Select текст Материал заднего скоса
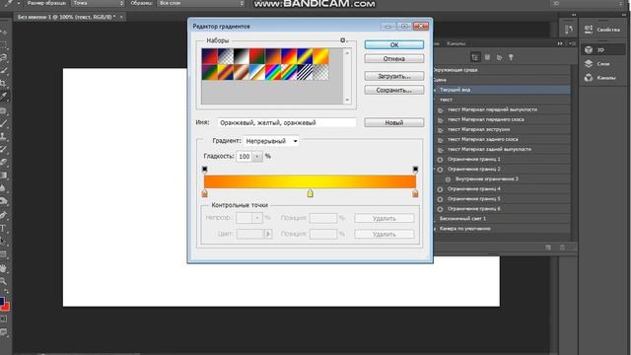The width and height of the screenshot is (631, 355). coord(502,139)
